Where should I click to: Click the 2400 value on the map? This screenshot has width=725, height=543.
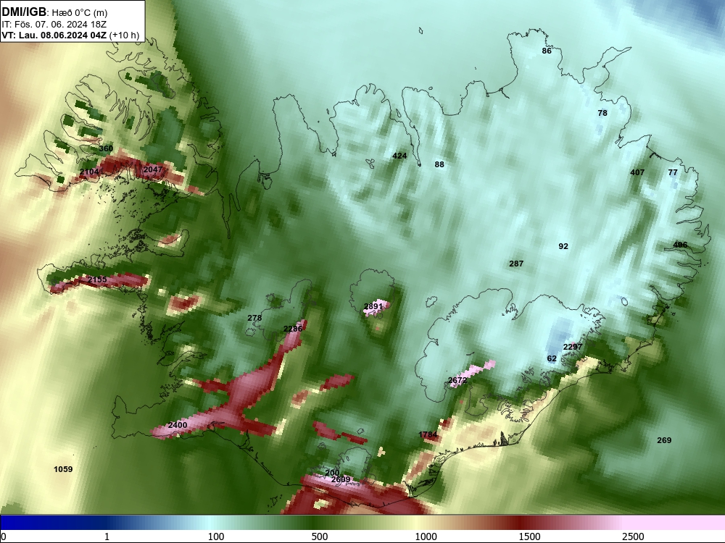[178, 425]
